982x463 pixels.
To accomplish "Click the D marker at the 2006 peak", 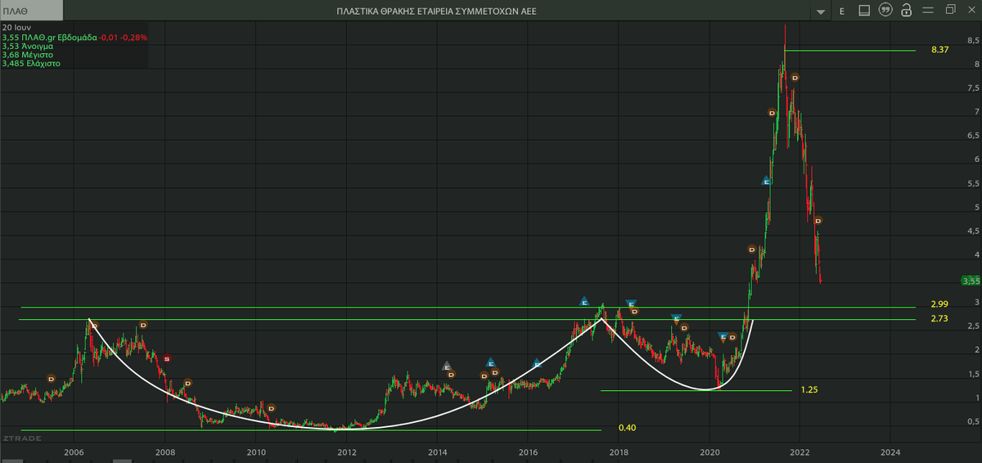I will (x=93, y=326).
